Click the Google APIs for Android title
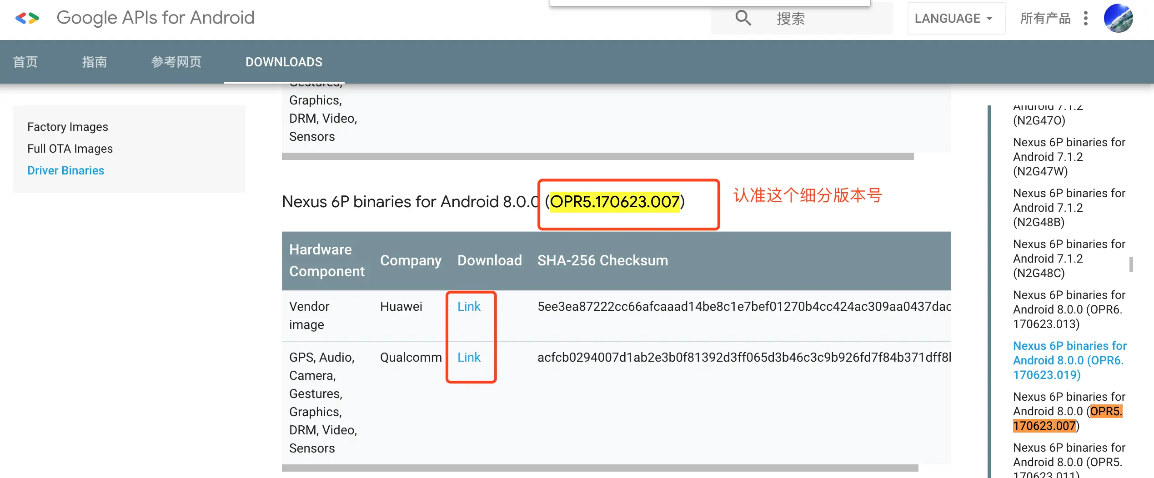The image size is (1154, 478). (x=156, y=18)
